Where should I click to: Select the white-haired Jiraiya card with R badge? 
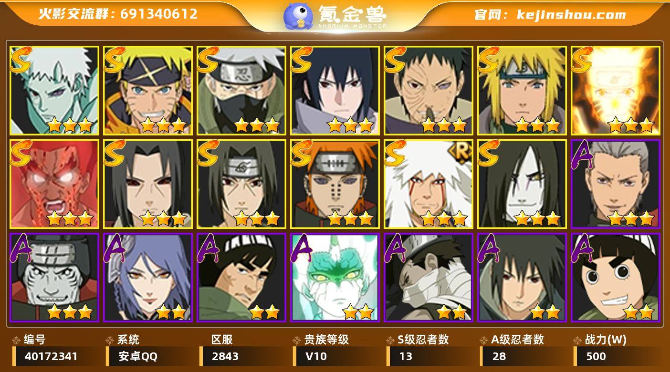[x=429, y=184]
